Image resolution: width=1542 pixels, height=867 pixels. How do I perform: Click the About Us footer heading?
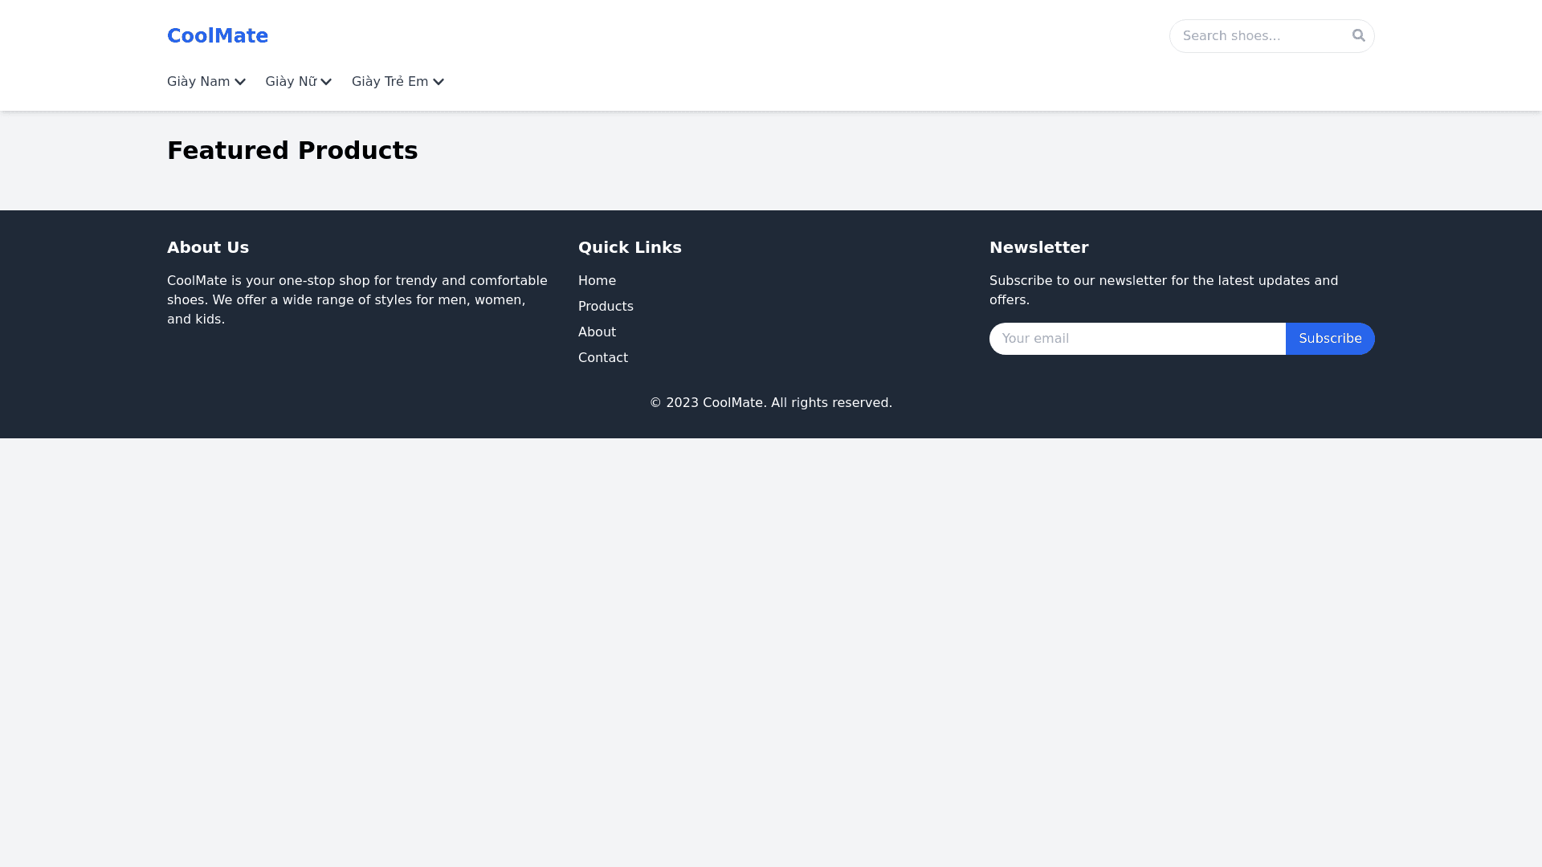[208, 248]
